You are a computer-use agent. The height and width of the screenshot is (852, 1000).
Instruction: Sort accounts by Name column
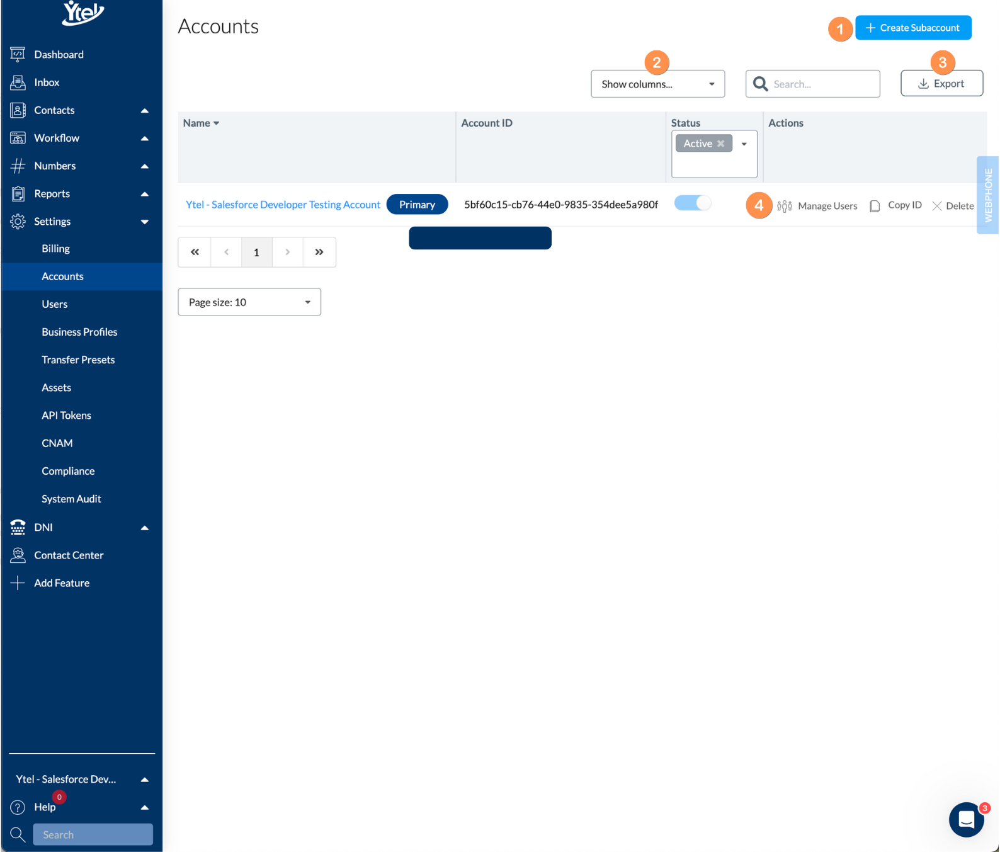(201, 123)
